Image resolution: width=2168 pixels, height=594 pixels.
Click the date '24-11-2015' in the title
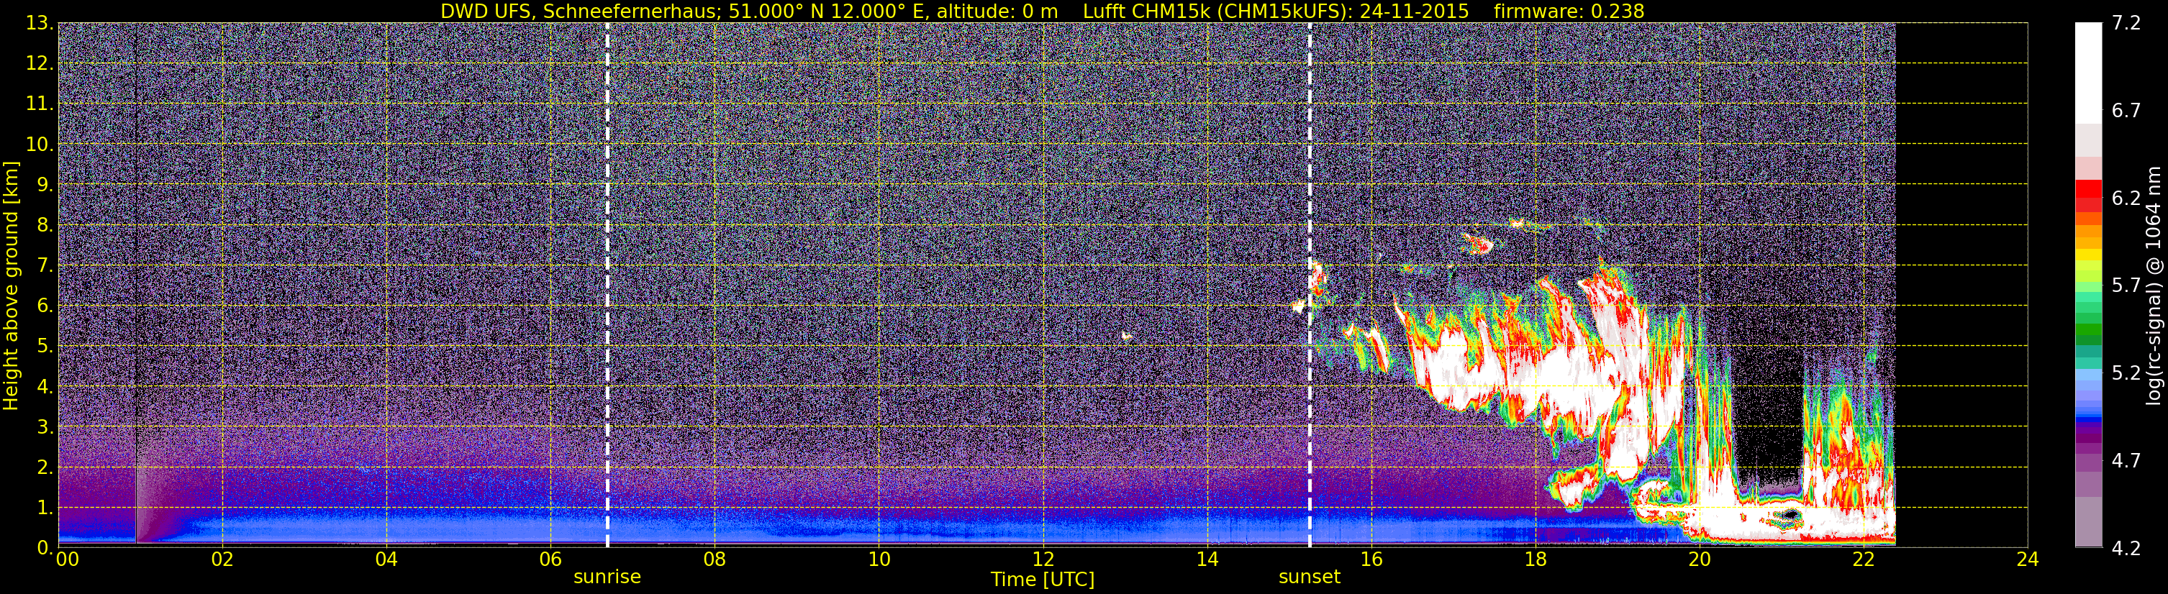tap(1414, 11)
